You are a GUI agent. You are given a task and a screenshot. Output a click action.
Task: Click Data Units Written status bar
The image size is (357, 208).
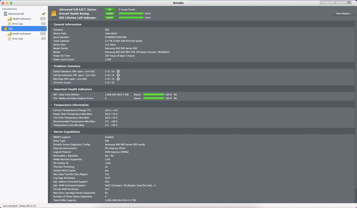[154, 95]
